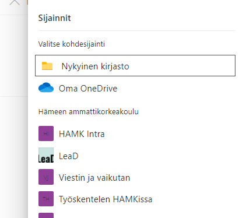Viewport: 246px width, 218px height.
Task: Select the Nykyinen kirjasto destination text
Action: pyautogui.click(x=95, y=66)
